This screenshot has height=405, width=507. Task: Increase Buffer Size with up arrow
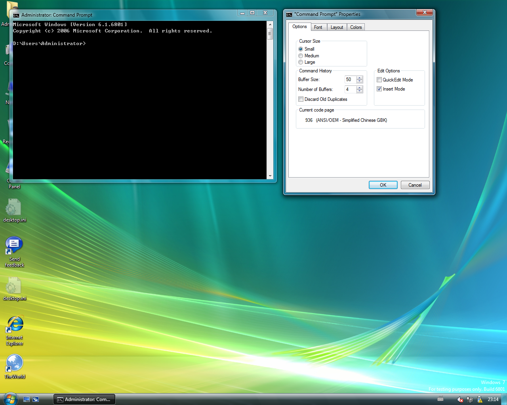(360, 78)
